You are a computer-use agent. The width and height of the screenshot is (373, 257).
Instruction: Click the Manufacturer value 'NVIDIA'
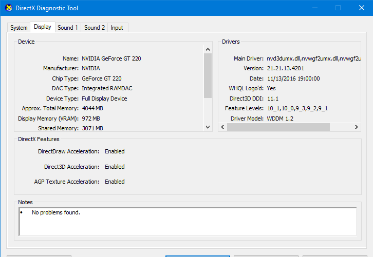point(91,68)
